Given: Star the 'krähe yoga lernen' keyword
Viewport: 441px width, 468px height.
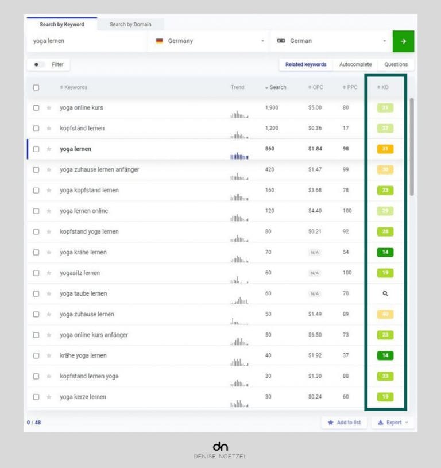Looking at the screenshot, I should tap(49, 355).
